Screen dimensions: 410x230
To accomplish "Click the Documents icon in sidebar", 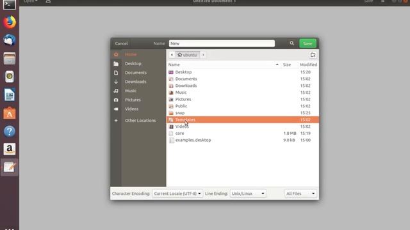I will pyautogui.click(x=116, y=73).
